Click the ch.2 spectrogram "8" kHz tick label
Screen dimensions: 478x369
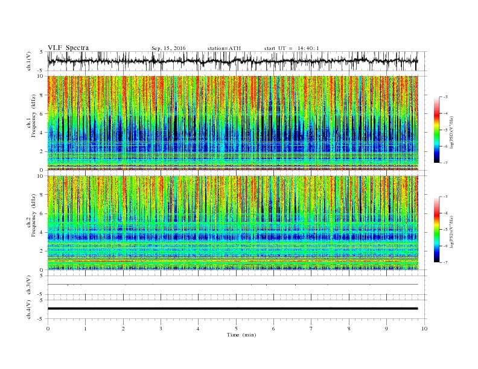pos(42,195)
